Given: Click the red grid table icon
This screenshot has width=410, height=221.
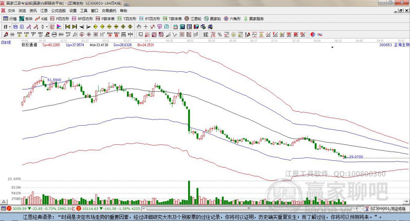Looking at the screenshot, I should coord(182,34).
